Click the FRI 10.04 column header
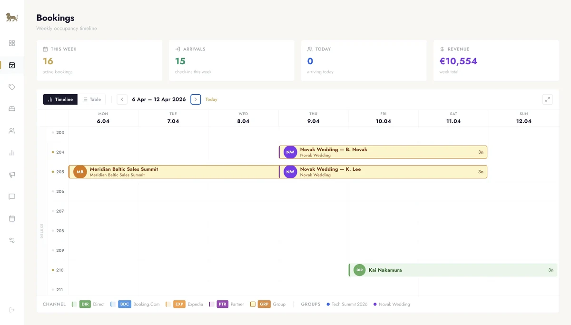The height and width of the screenshot is (325, 571). click(384, 118)
